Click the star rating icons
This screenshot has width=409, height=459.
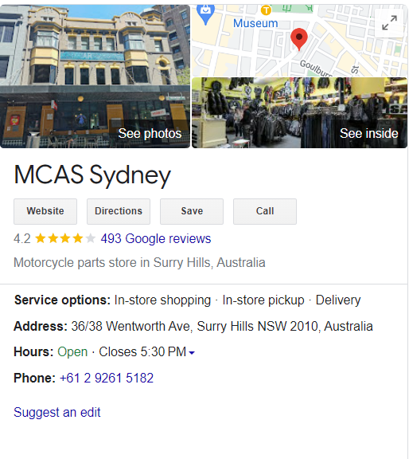65,238
